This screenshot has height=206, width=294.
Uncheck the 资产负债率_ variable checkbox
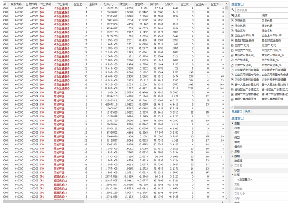pos(232,60)
